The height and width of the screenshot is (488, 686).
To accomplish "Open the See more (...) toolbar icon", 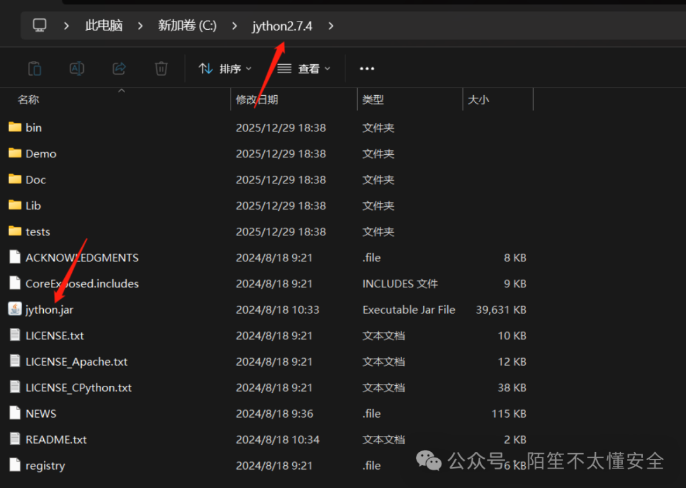I will coord(367,68).
